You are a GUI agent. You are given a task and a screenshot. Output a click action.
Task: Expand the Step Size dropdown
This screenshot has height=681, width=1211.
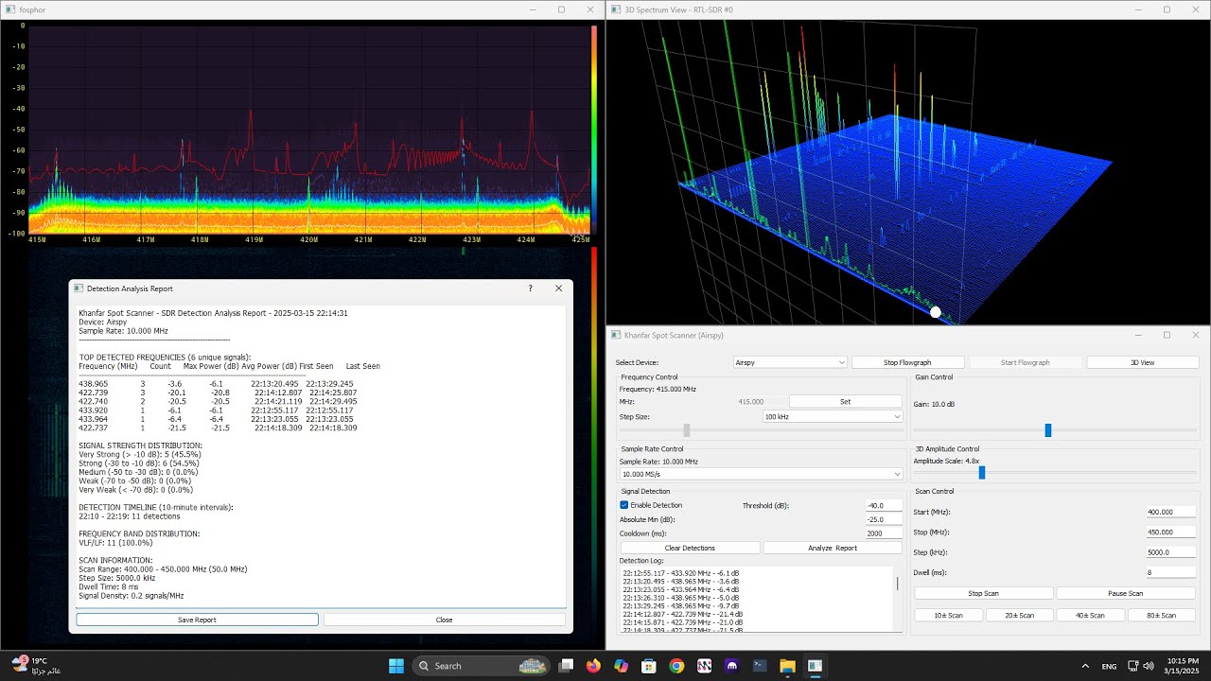(x=833, y=416)
